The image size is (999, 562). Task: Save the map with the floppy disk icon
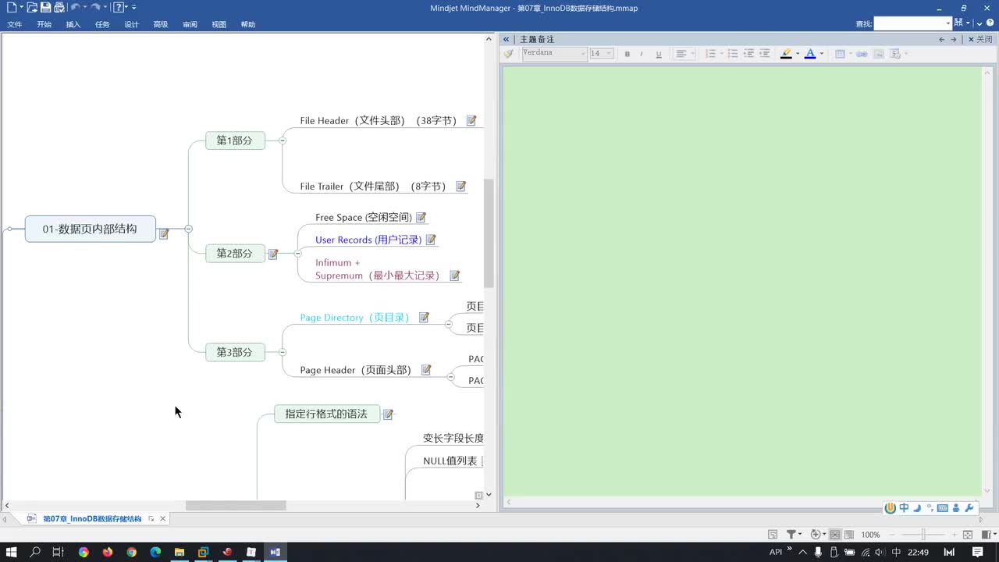(x=45, y=7)
